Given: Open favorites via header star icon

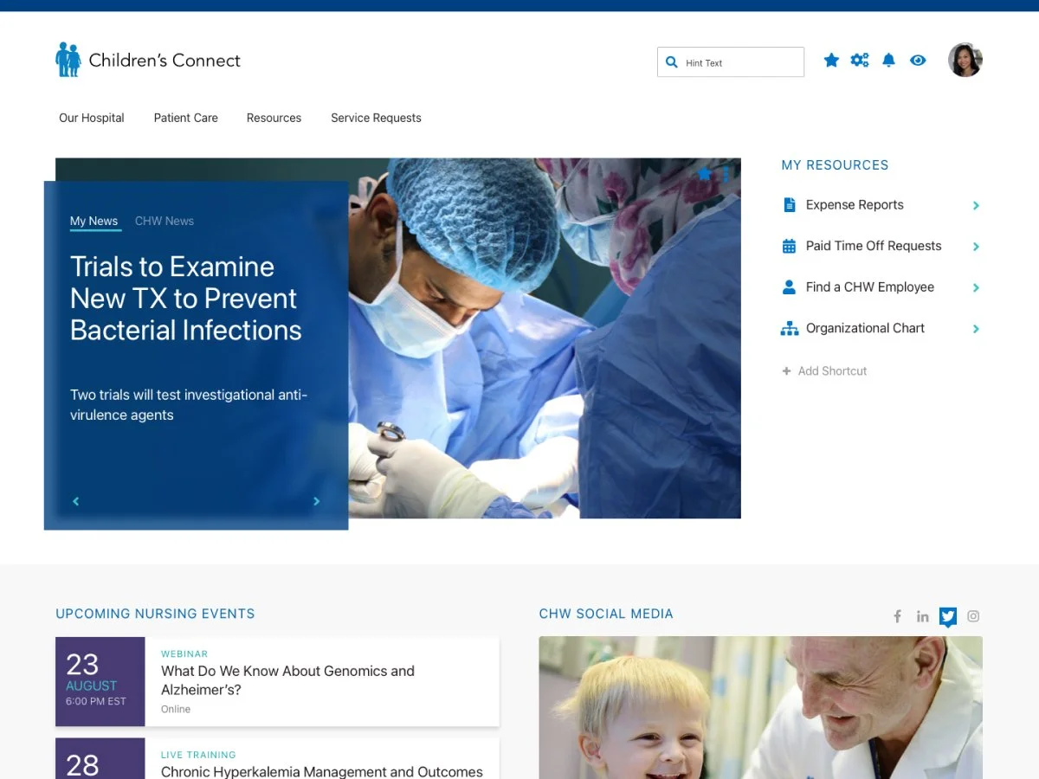Looking at the screenshot, I should [x=831, y=60].
